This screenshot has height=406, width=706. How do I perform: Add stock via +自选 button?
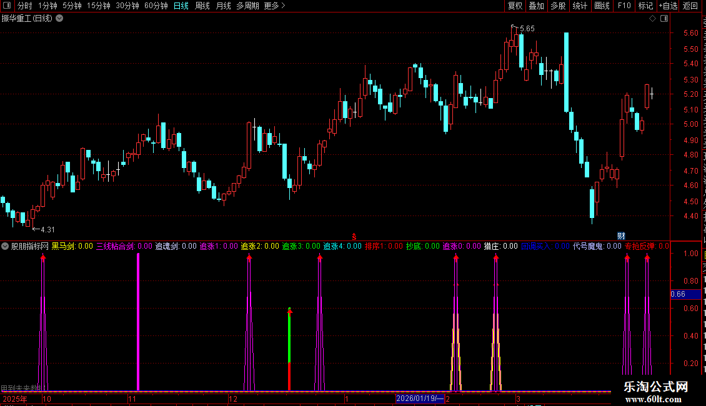click(668, 6)
